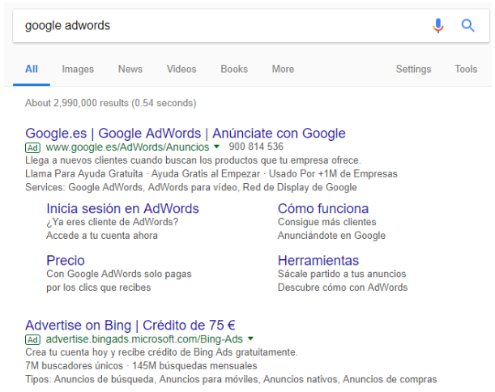Open the More search categories menu
This screenshot has height=392, width=495.
coord(283,69)
